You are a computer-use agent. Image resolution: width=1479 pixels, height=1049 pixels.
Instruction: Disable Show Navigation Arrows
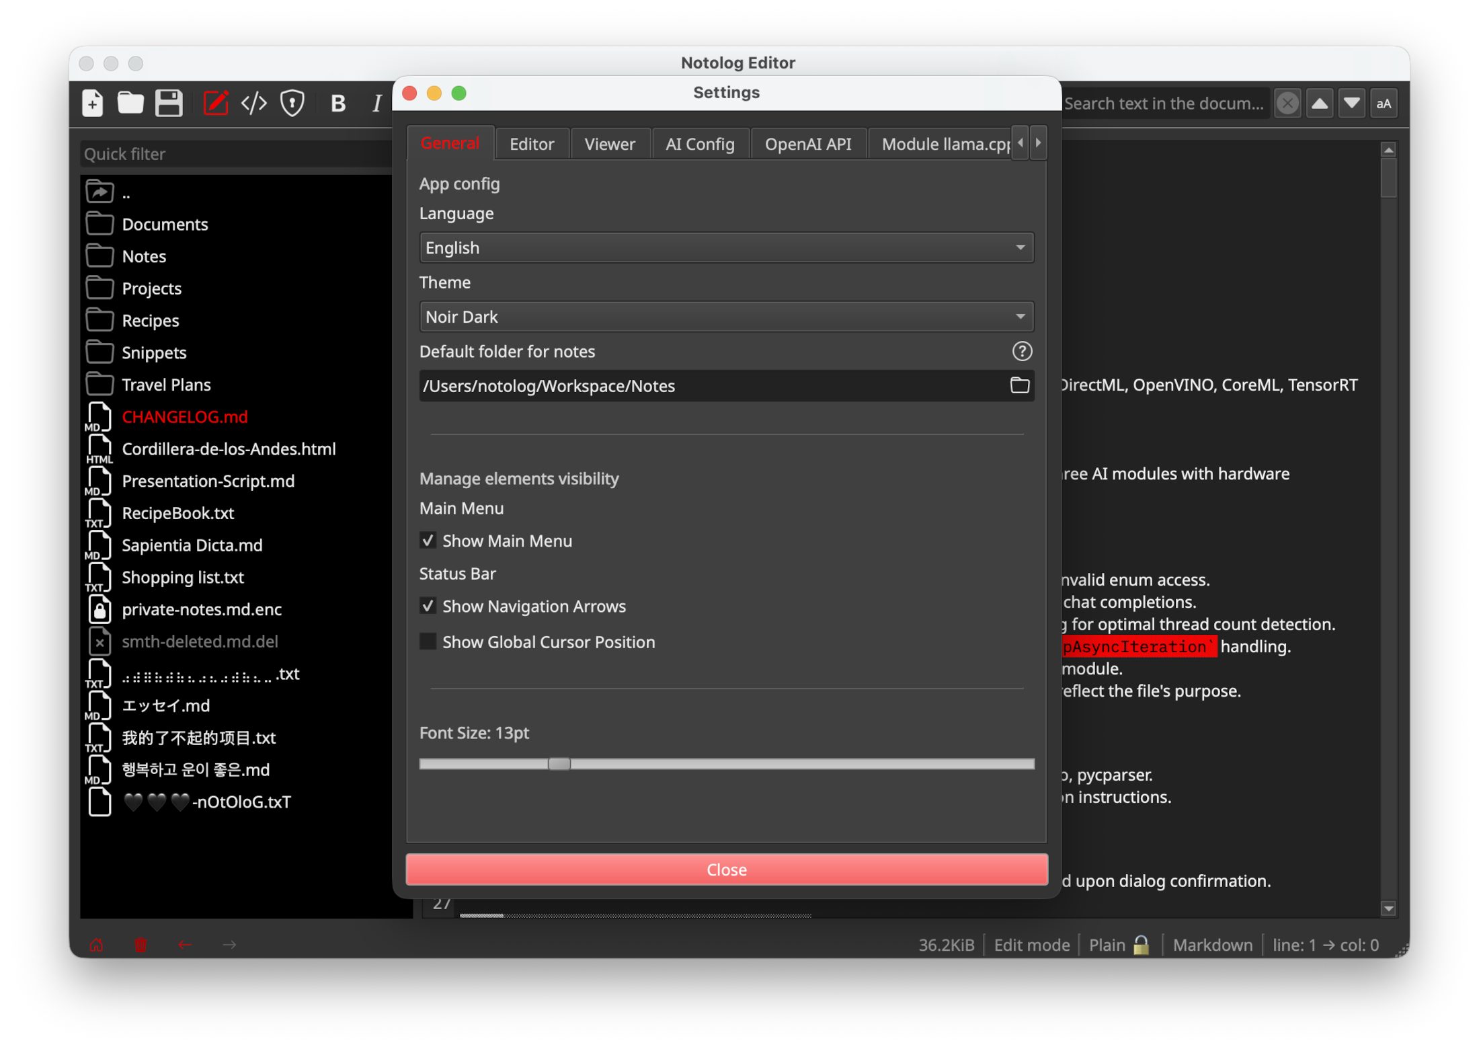[x=428, y=605]
